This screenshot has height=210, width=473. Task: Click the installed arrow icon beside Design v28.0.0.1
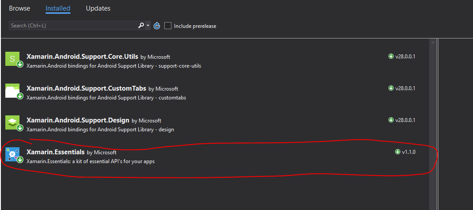click(x=391, y=120)
